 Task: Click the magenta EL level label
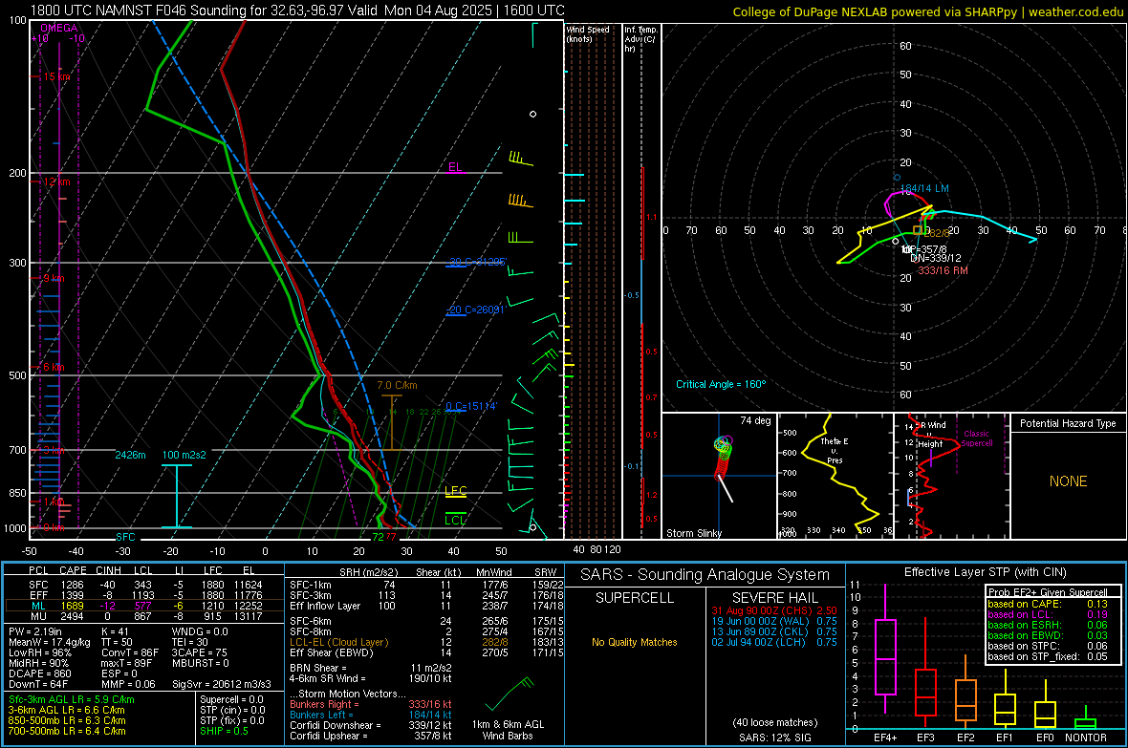coord(455,167)
